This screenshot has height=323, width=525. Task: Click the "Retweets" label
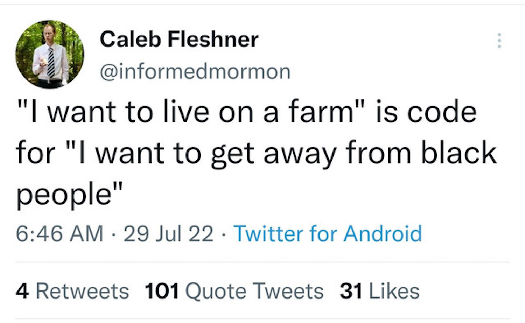point(82,291)
